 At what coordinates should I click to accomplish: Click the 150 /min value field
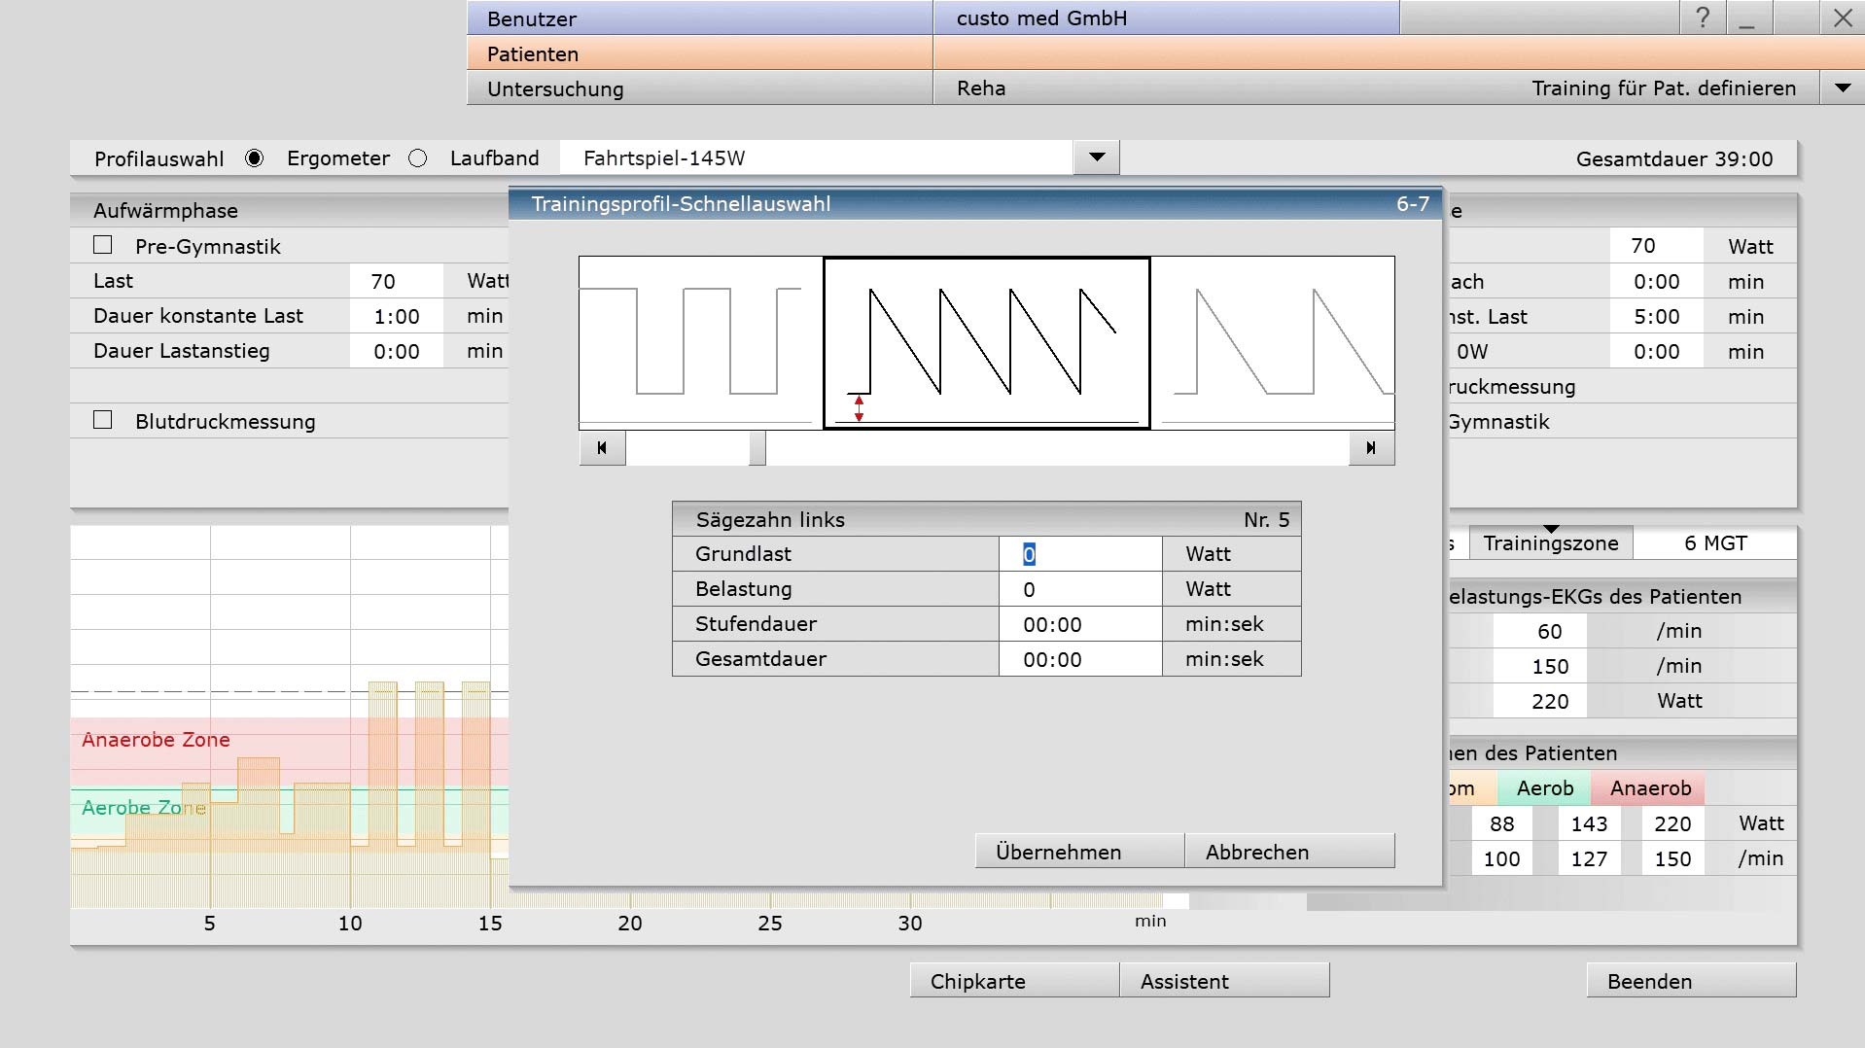1540,666
